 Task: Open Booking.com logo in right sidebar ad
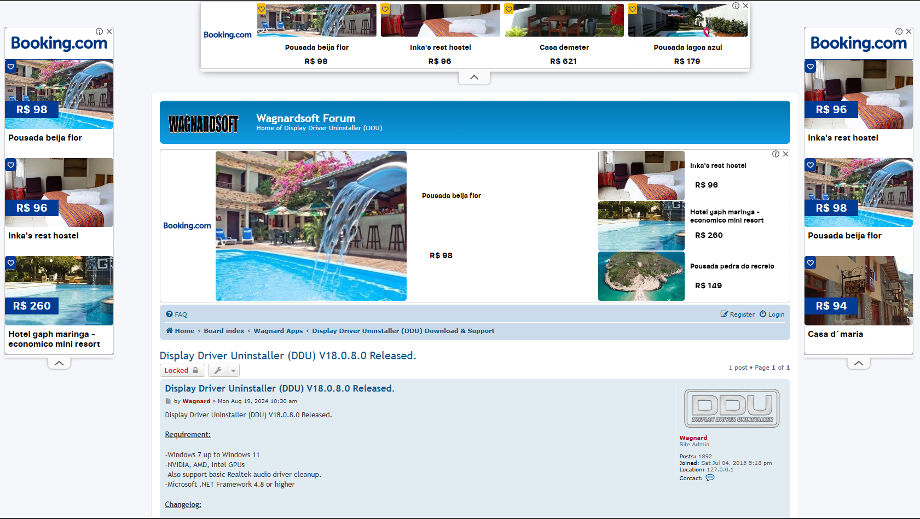859,43
